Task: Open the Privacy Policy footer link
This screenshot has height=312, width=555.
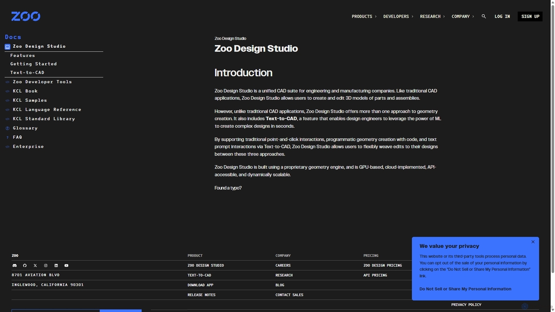Action: click(466, 305)
